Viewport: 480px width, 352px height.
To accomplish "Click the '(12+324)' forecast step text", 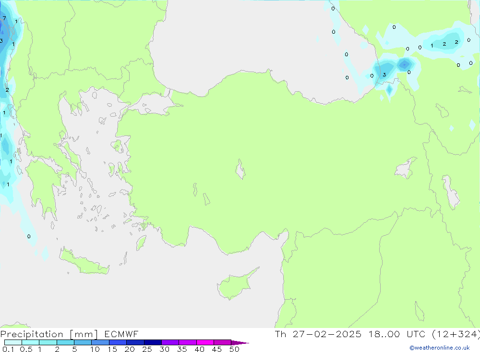I will pyautogui.click(x=456, y=334).
